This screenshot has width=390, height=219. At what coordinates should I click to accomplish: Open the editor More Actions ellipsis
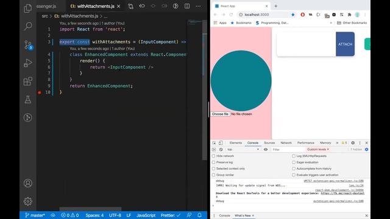pos(198,6)
